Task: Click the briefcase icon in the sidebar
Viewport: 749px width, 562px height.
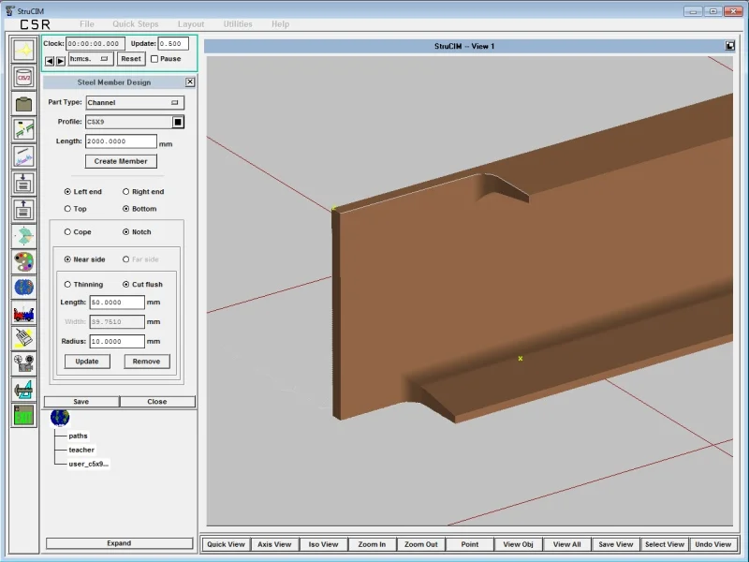Action: [x=23, y=104]
